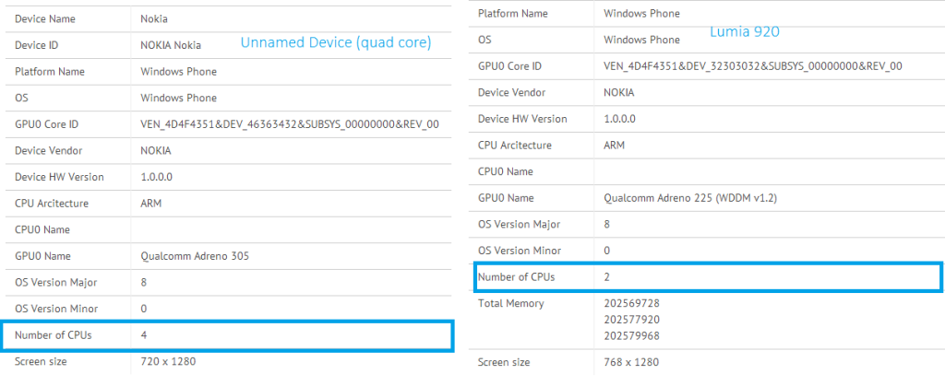Click "GPU0 Core ID" label in quad core table
Viewport: 945px width, 386px height.
47,124
